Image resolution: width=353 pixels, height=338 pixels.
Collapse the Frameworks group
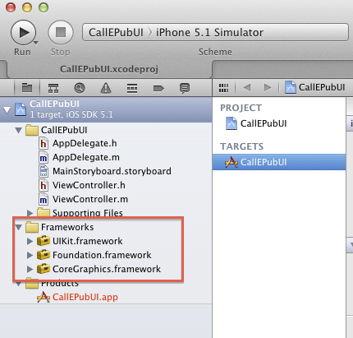tap(19, 227)
